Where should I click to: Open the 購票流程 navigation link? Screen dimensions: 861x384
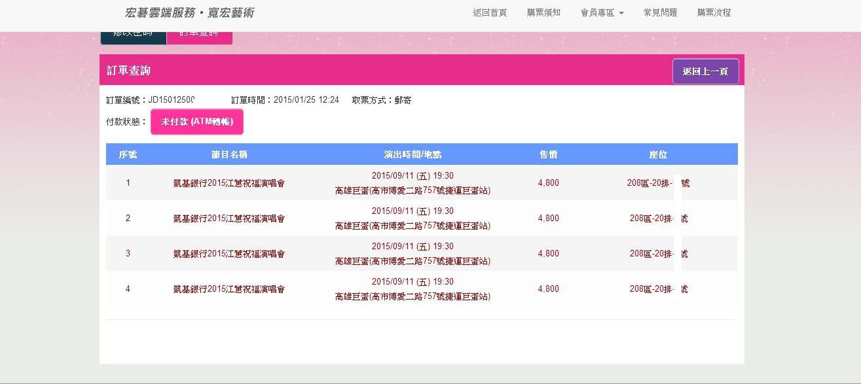pos(714,12)
